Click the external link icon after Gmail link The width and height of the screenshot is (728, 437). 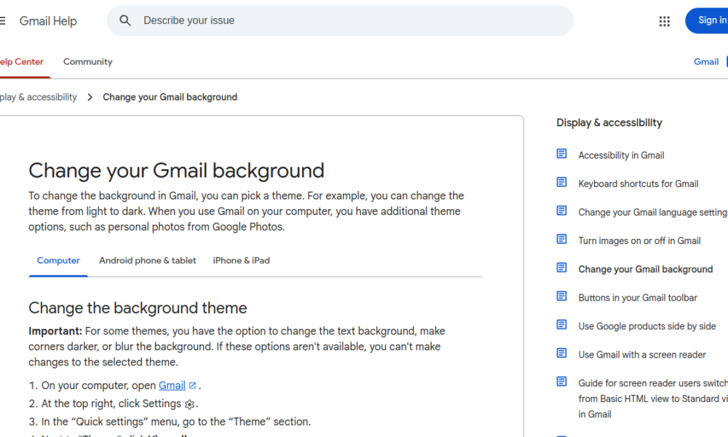coord(192,385)
